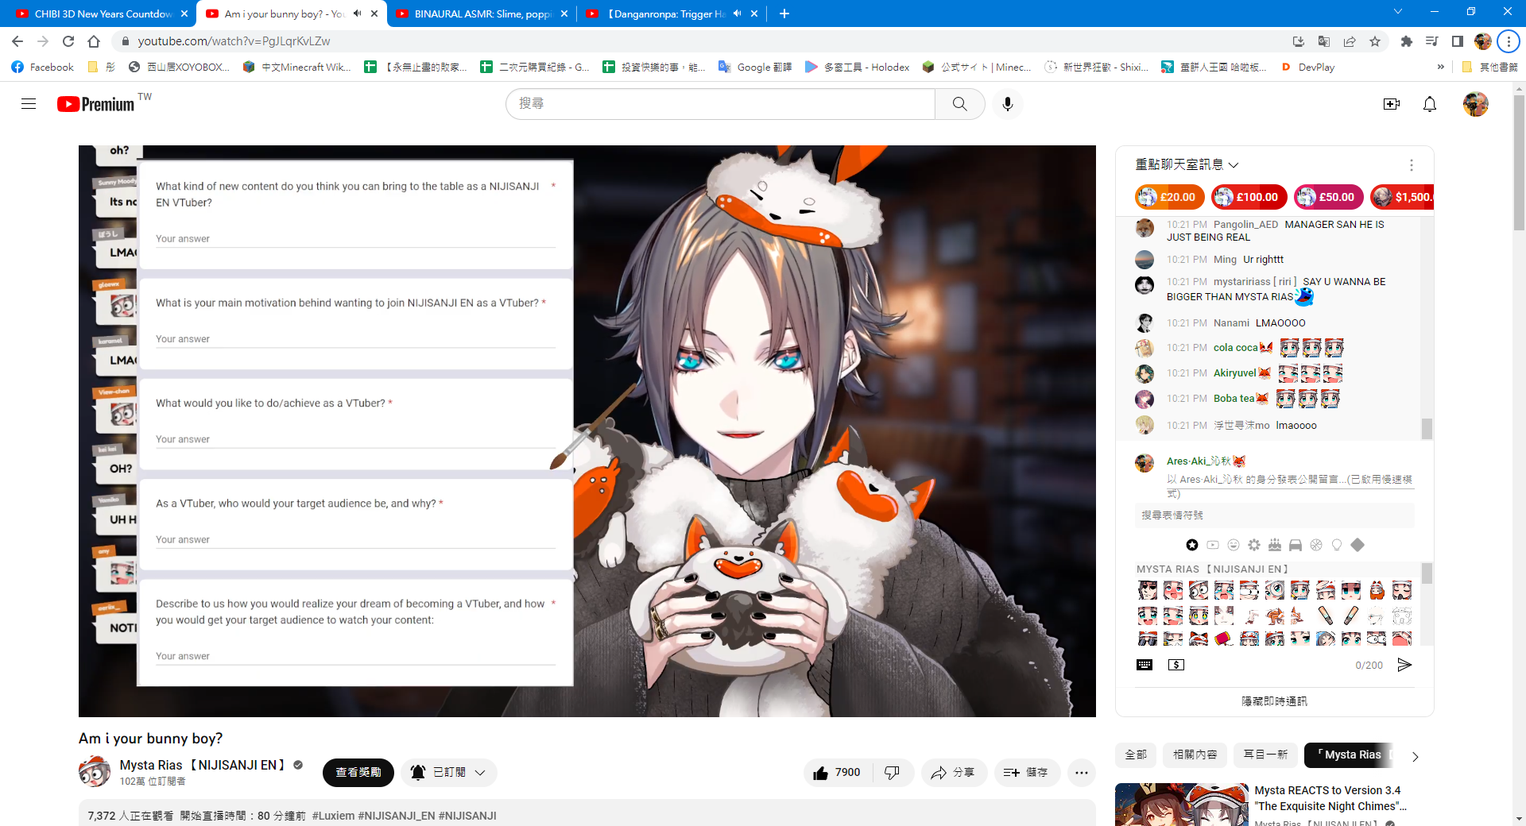1526x826 pixels.
Task: Open the Facebook bookmark
Action: pyautogui.click(x=43, y=68)
